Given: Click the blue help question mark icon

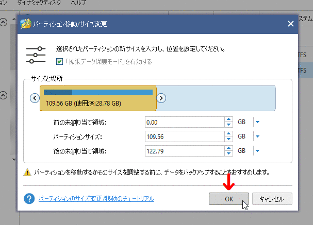Looking at the screenshot, I should coord(29,198).
